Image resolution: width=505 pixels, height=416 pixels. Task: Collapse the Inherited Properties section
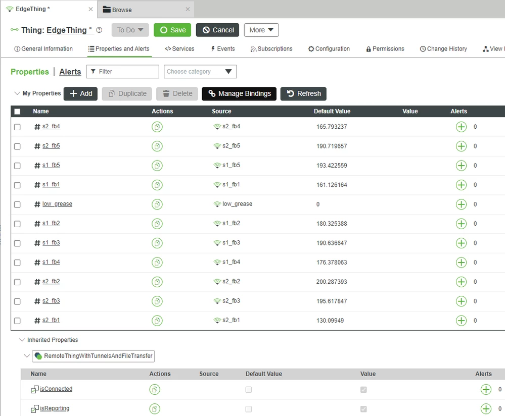point(22,340)
